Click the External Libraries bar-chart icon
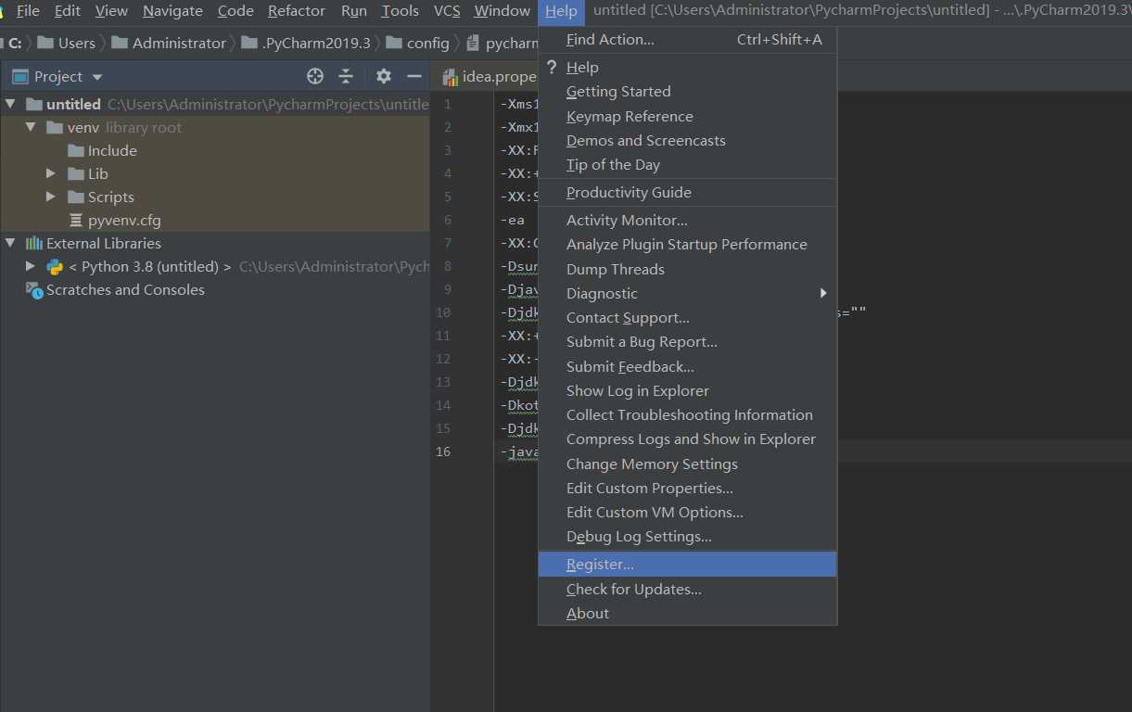The height and width of the screenshot is (712, 1132). click(x=34, y=243)
